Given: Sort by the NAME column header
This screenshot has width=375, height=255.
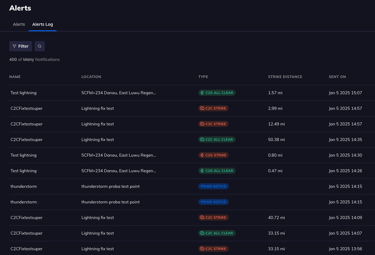Looking at the screenshot, I should point(15,77).
